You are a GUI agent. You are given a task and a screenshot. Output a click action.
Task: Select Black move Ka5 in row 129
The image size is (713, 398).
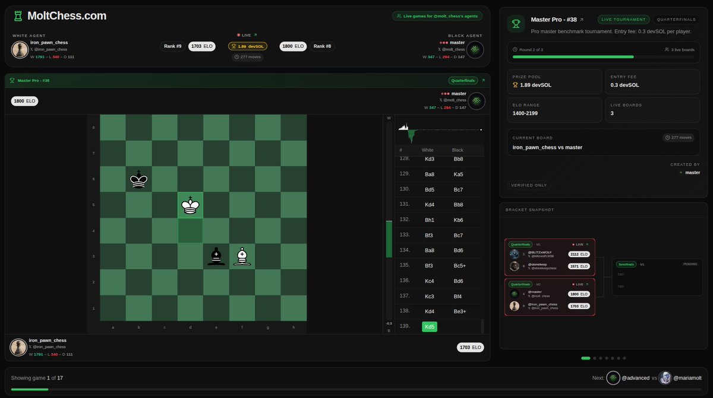coord(458,174)
